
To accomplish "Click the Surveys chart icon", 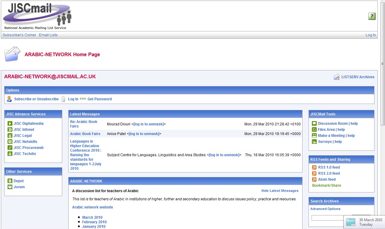I will tap(314, 142).
